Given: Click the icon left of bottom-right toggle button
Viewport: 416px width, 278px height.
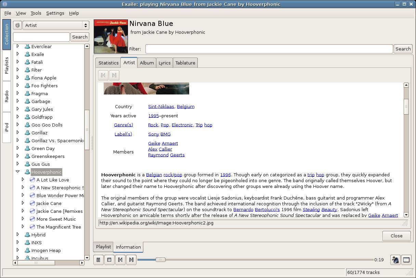Looking at the screenshot, I should tap(395, 260).
